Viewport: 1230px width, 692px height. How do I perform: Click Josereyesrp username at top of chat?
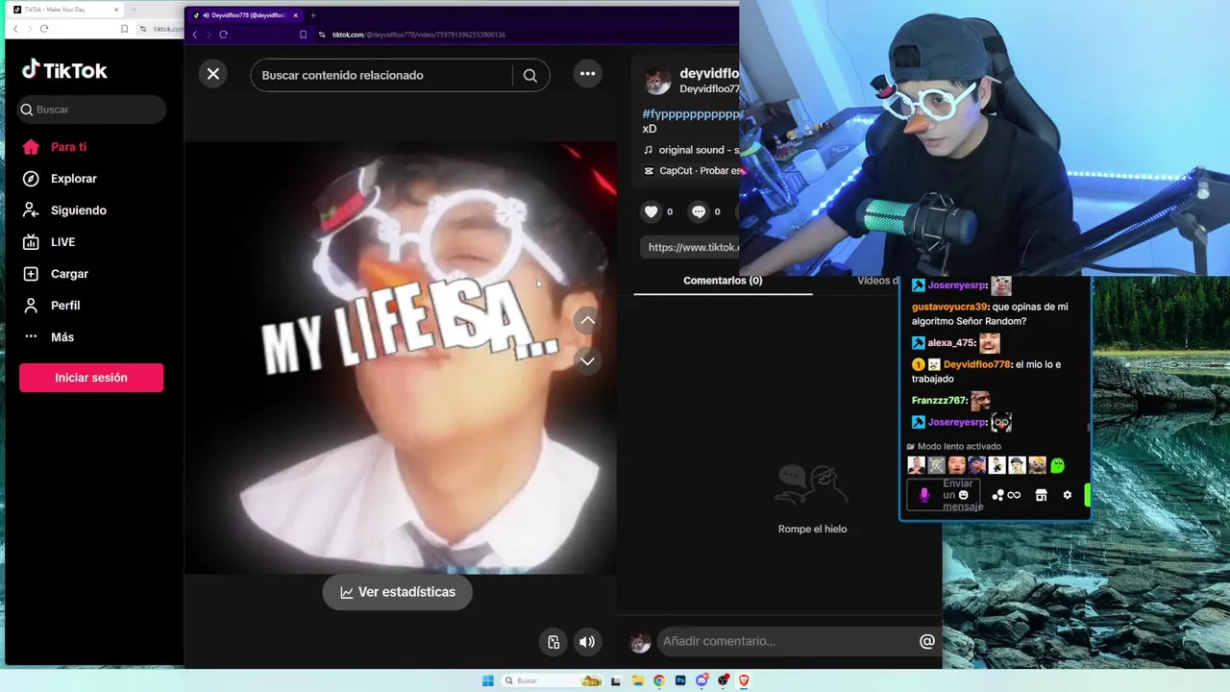[x=957, y=285]
